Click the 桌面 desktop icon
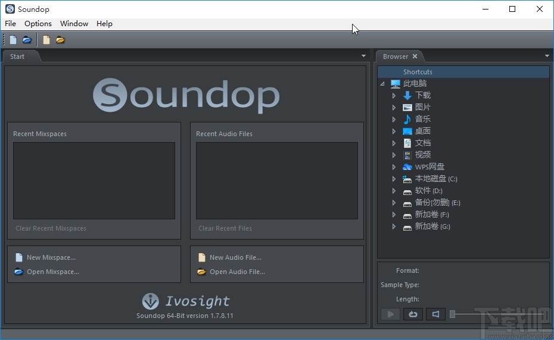Viewport: 554px width, 340px height. pyautogui.click(x=407, y=131)
